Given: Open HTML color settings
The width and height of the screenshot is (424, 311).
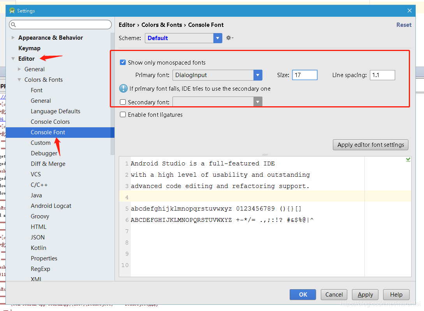Looking at the screenshot, I should pos(39,227).
